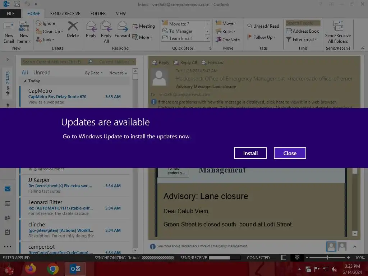Screen dimensions: 368x276
Task: Open the JJ Kasper email
Action: click(74, 185)
